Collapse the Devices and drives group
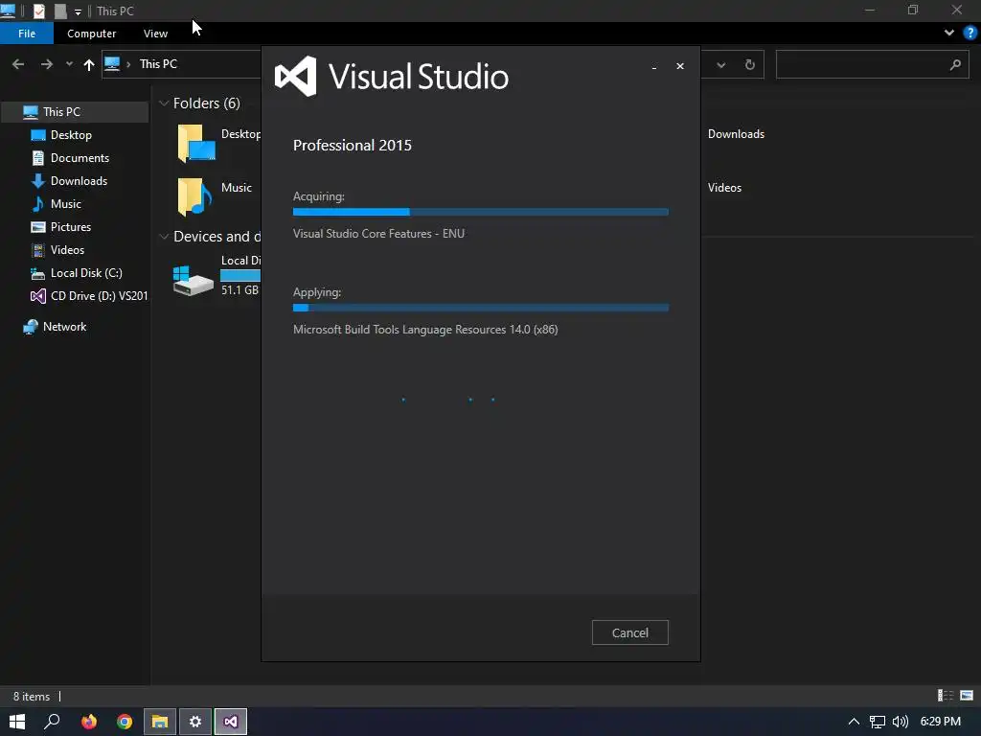The height and width of the screenshot is (736, 981). point(164,237)
